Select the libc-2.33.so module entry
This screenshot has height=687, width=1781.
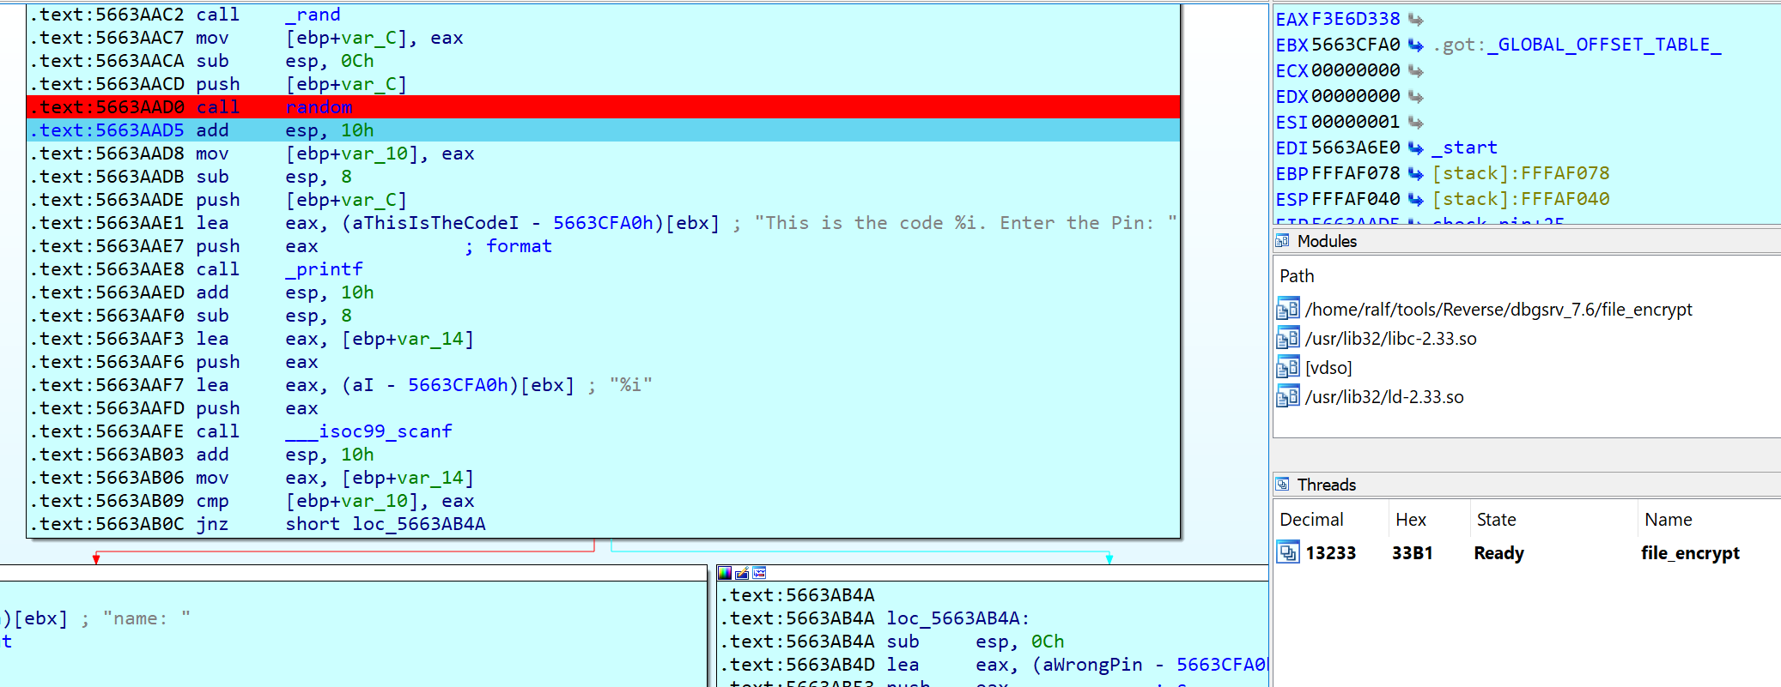(1390, 339)
